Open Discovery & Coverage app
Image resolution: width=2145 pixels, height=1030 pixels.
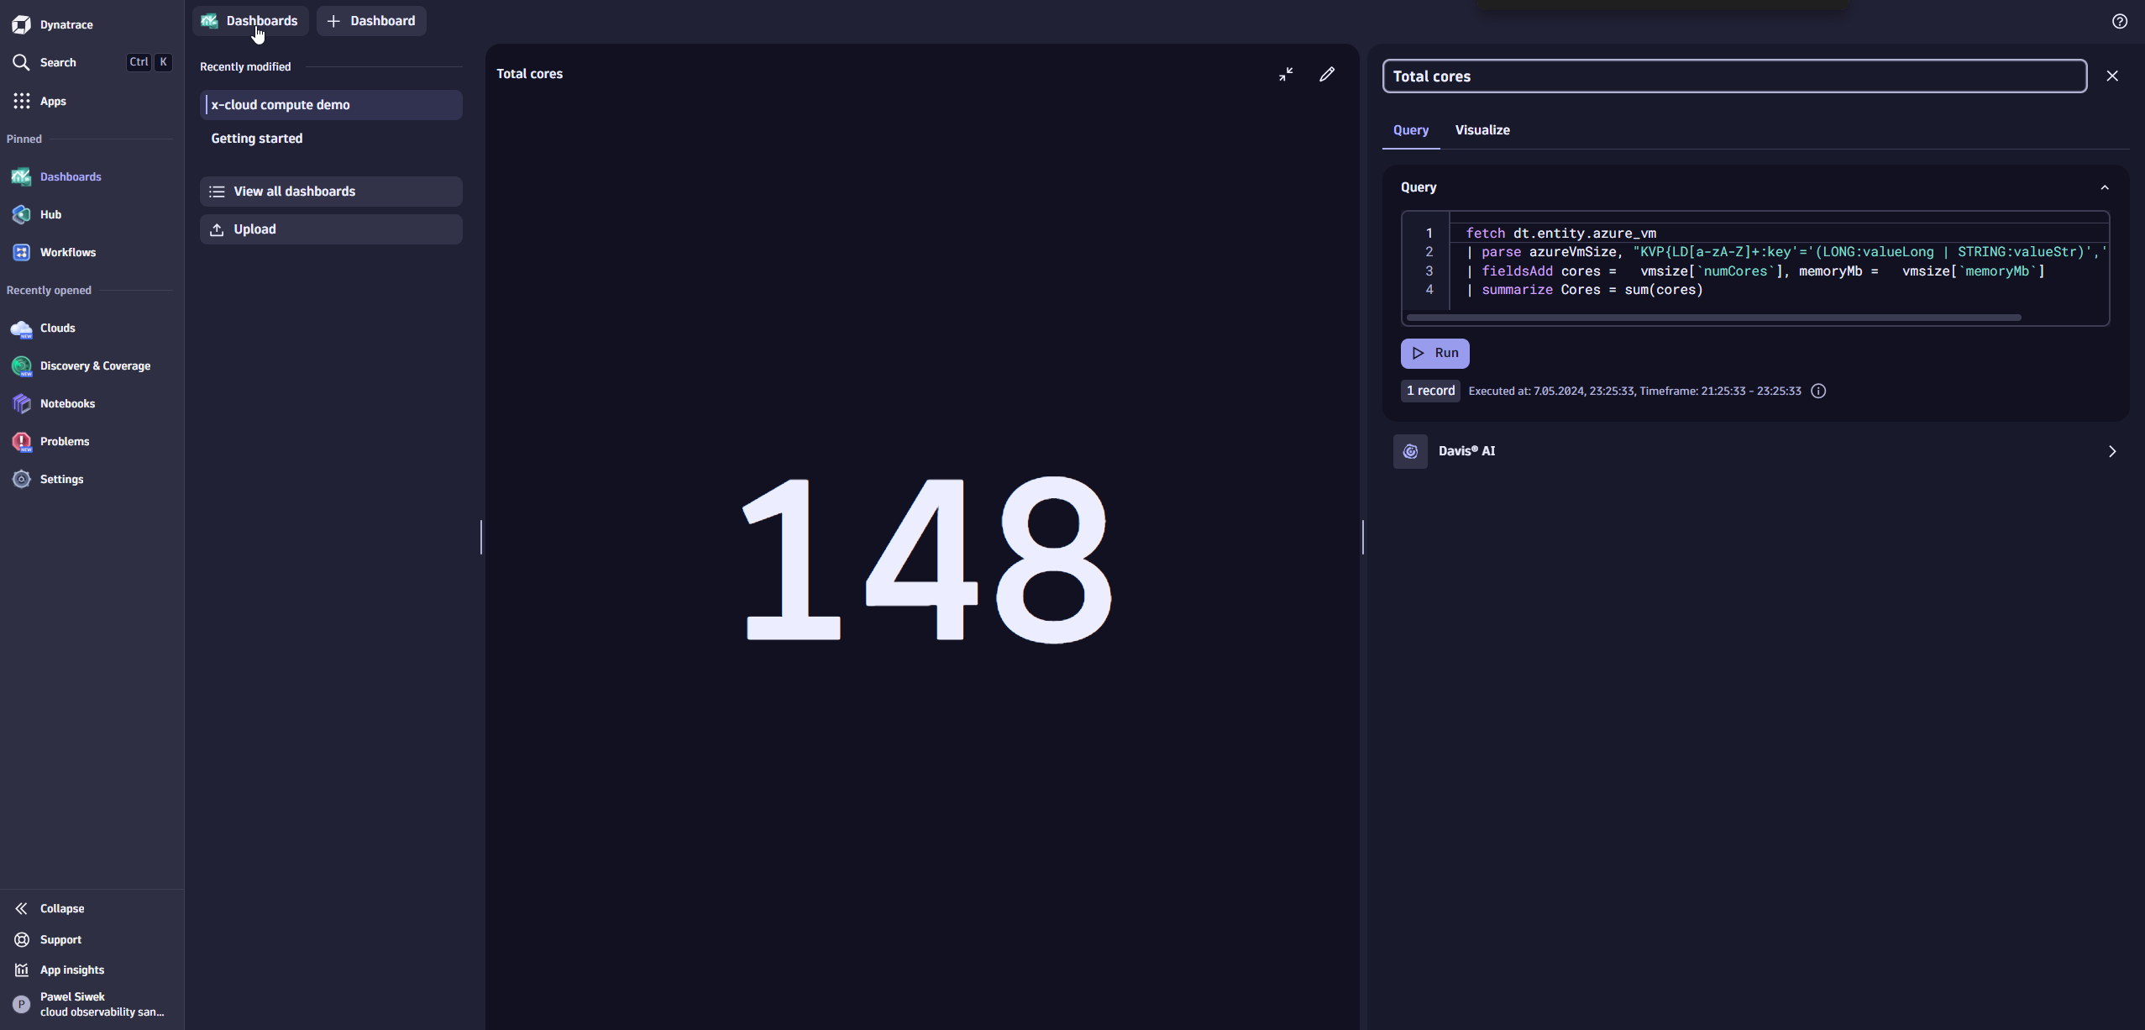94,366
